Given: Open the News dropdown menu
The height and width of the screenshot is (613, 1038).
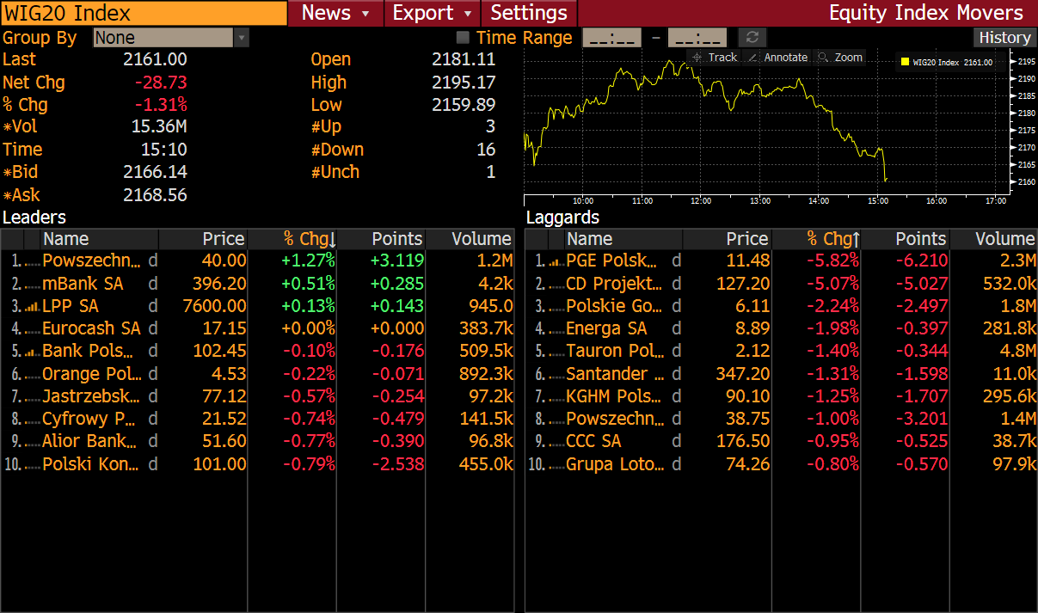Looking at the screenshot, I should (335, 13).
